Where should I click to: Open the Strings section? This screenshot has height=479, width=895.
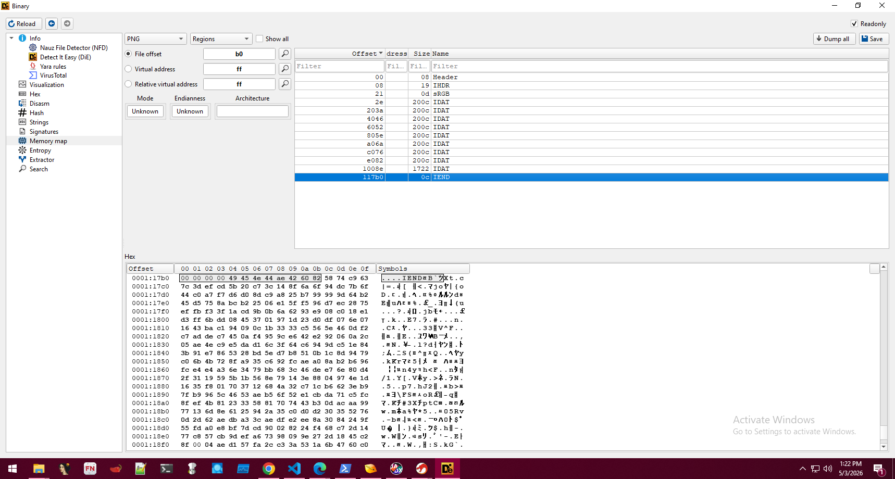pos(39,122)
